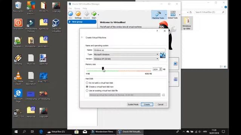
Task: Open Recycle Bin on the desktop
Action: coord(18,7)
